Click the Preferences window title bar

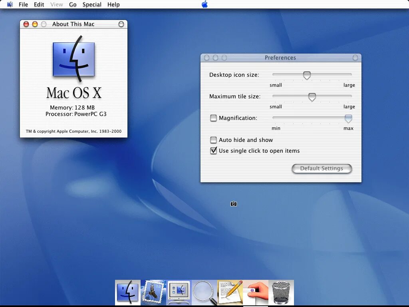(x=281, y=58)
